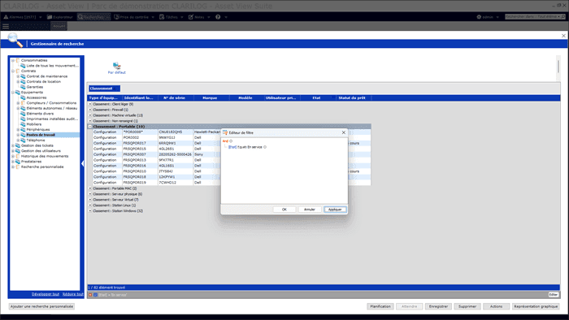
Task: Open the hamburger menu icon
Action: [6, 26]
